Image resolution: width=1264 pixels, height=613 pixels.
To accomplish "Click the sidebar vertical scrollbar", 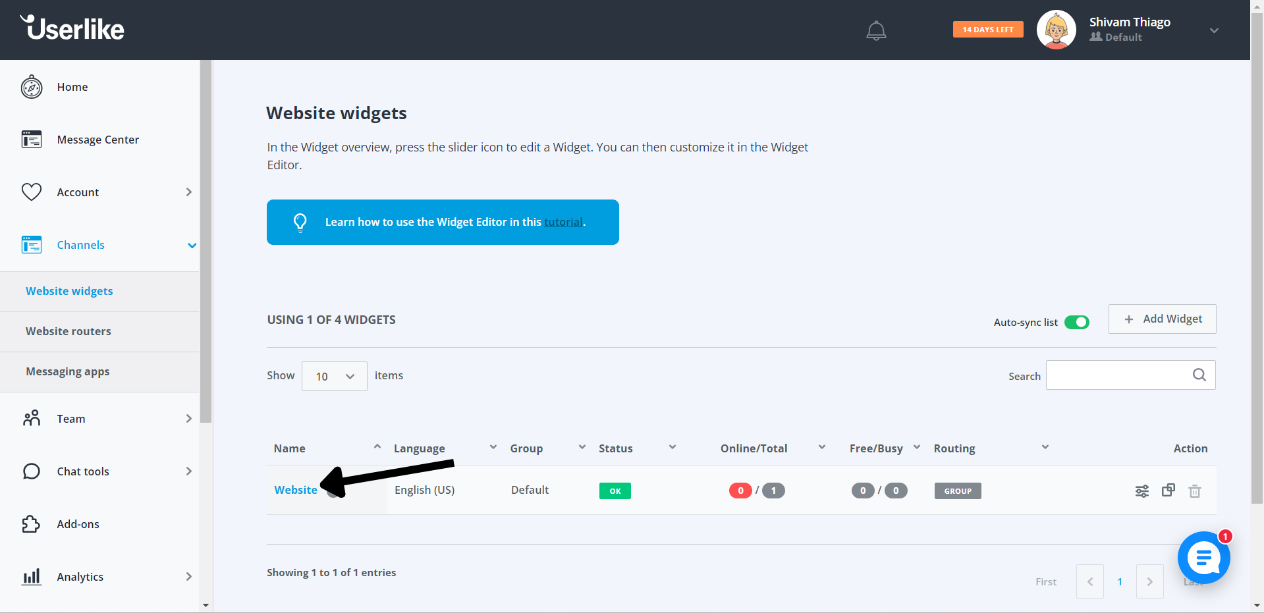I will pos(206,241).
